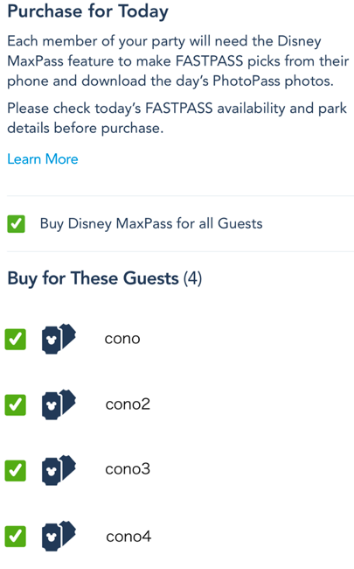Choose the guest labeled cono3
The image size is (354, 569).
pyautogui.click(x=128, y=469)
